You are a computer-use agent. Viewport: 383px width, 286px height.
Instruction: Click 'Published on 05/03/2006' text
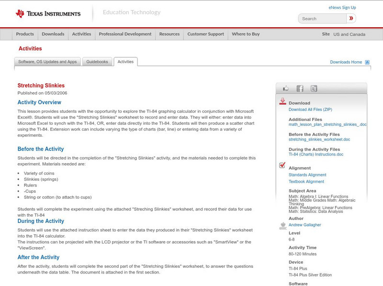tap(42, 93)
